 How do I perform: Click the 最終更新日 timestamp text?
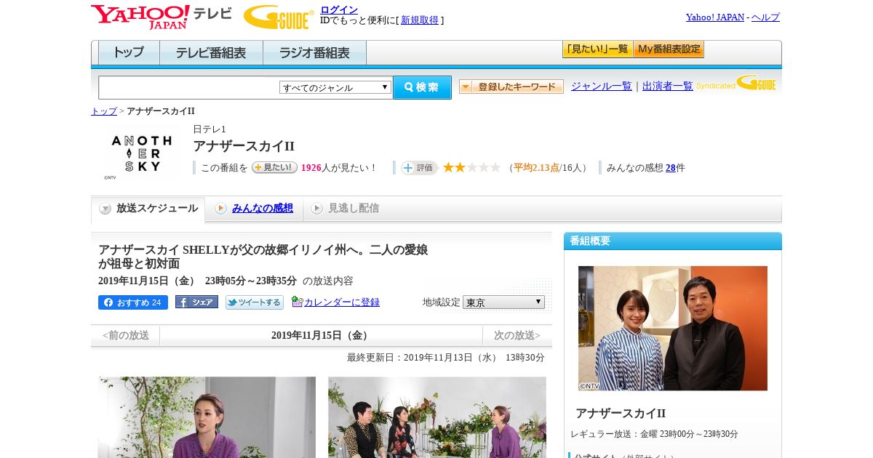coord(446,358)
